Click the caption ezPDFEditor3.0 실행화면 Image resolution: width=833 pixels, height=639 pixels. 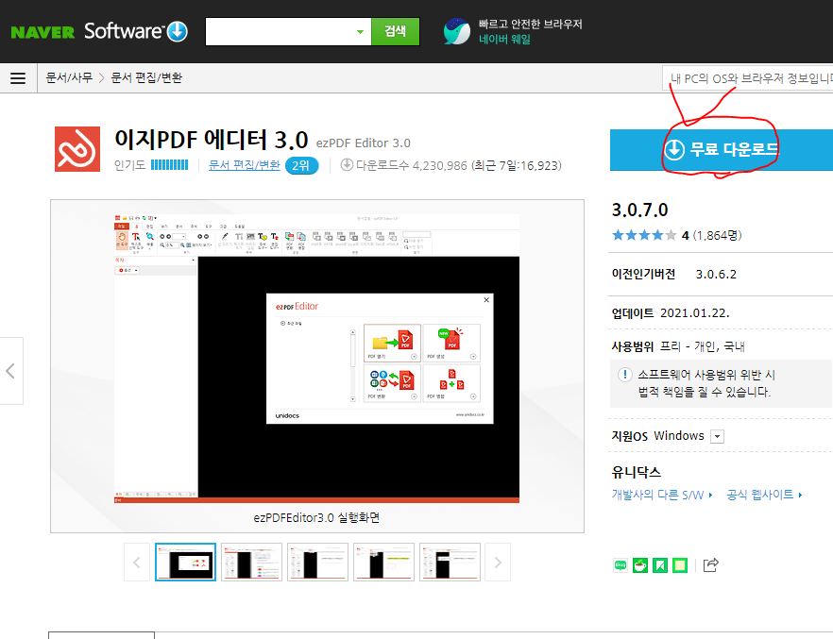click(316, 517)
